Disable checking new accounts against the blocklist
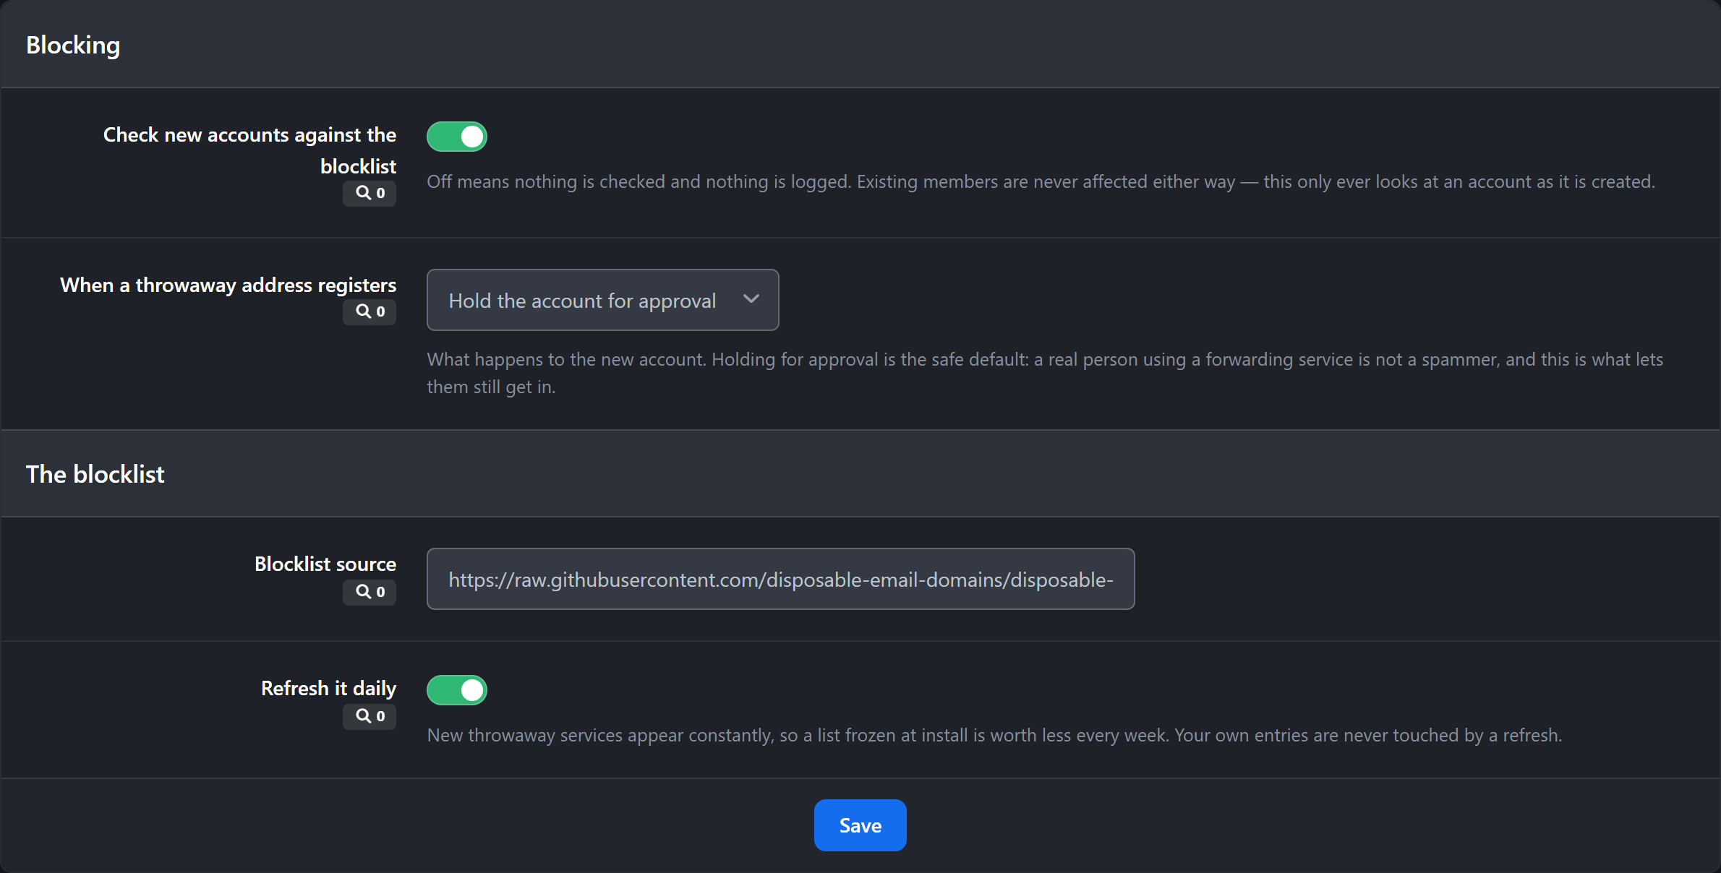This screenshot has height=873, width=1721. tap(457, 137)
